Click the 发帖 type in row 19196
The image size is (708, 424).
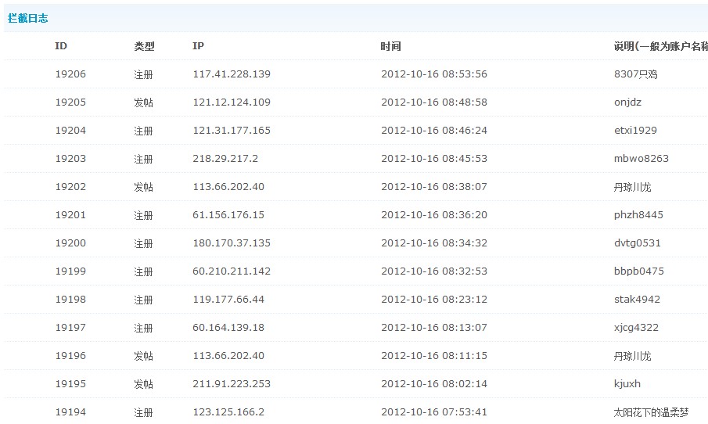[143, 356]
